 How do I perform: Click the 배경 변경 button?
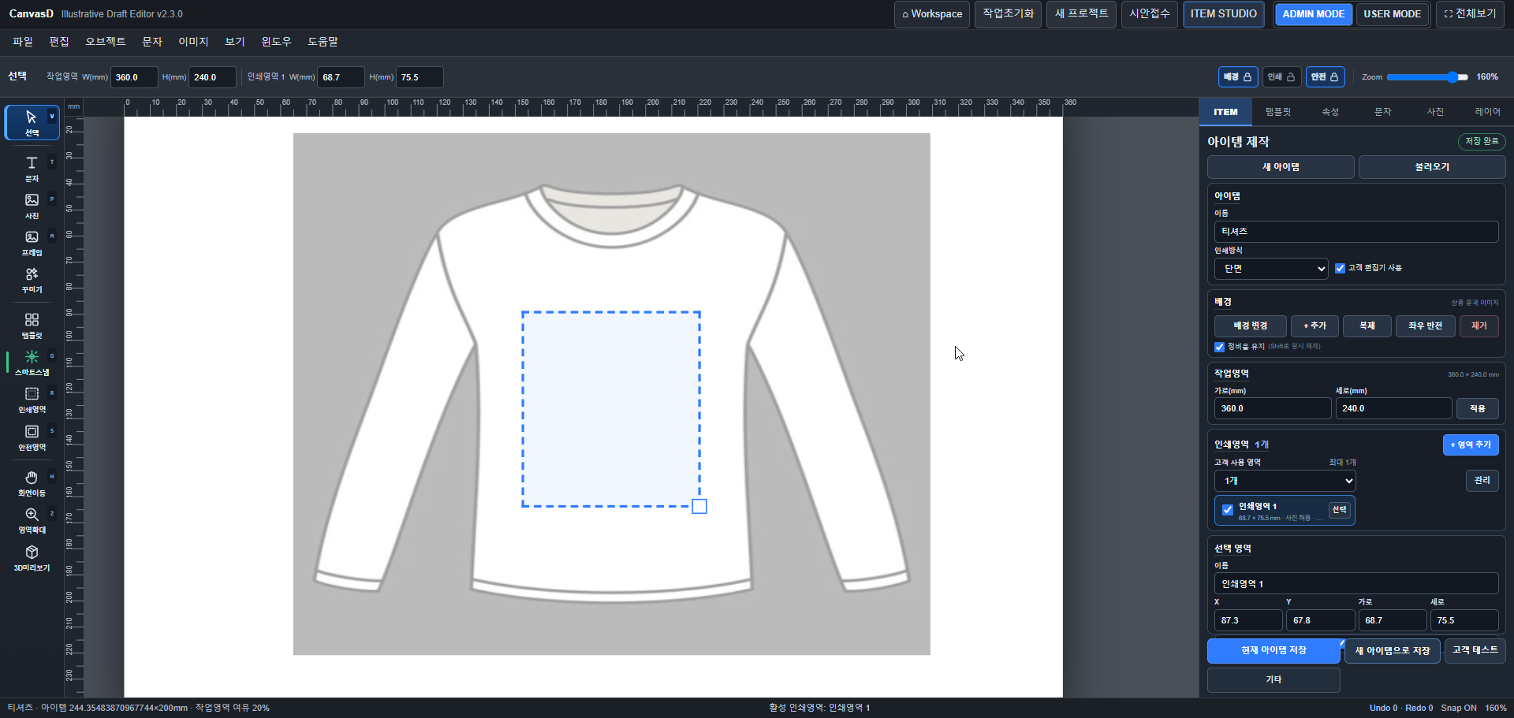click(1251, 326)
